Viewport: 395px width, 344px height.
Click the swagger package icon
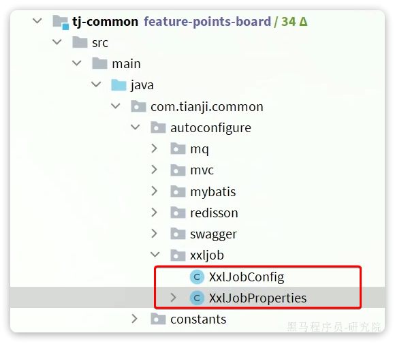[178, 234]
